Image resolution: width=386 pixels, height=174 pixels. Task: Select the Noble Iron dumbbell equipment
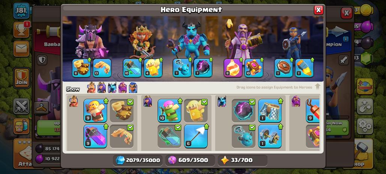[x=270, y=136]
